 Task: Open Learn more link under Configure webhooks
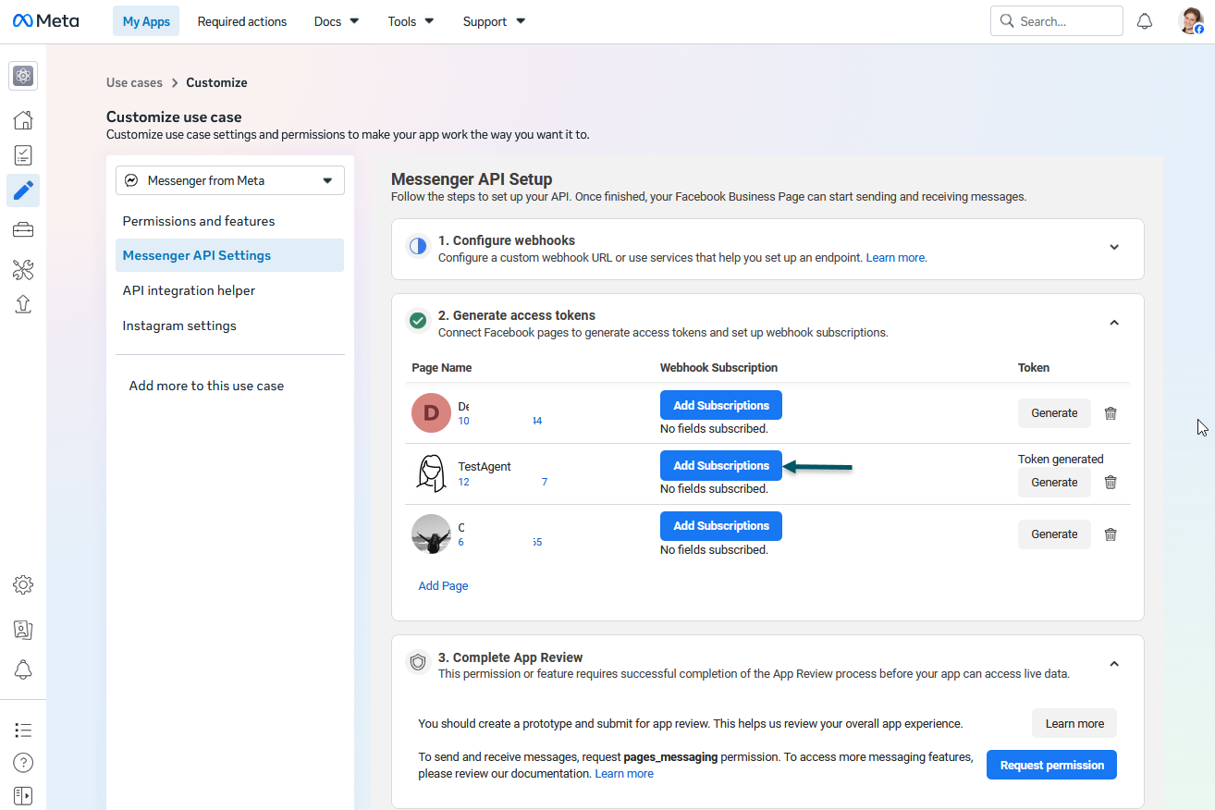tap(895, 258)
